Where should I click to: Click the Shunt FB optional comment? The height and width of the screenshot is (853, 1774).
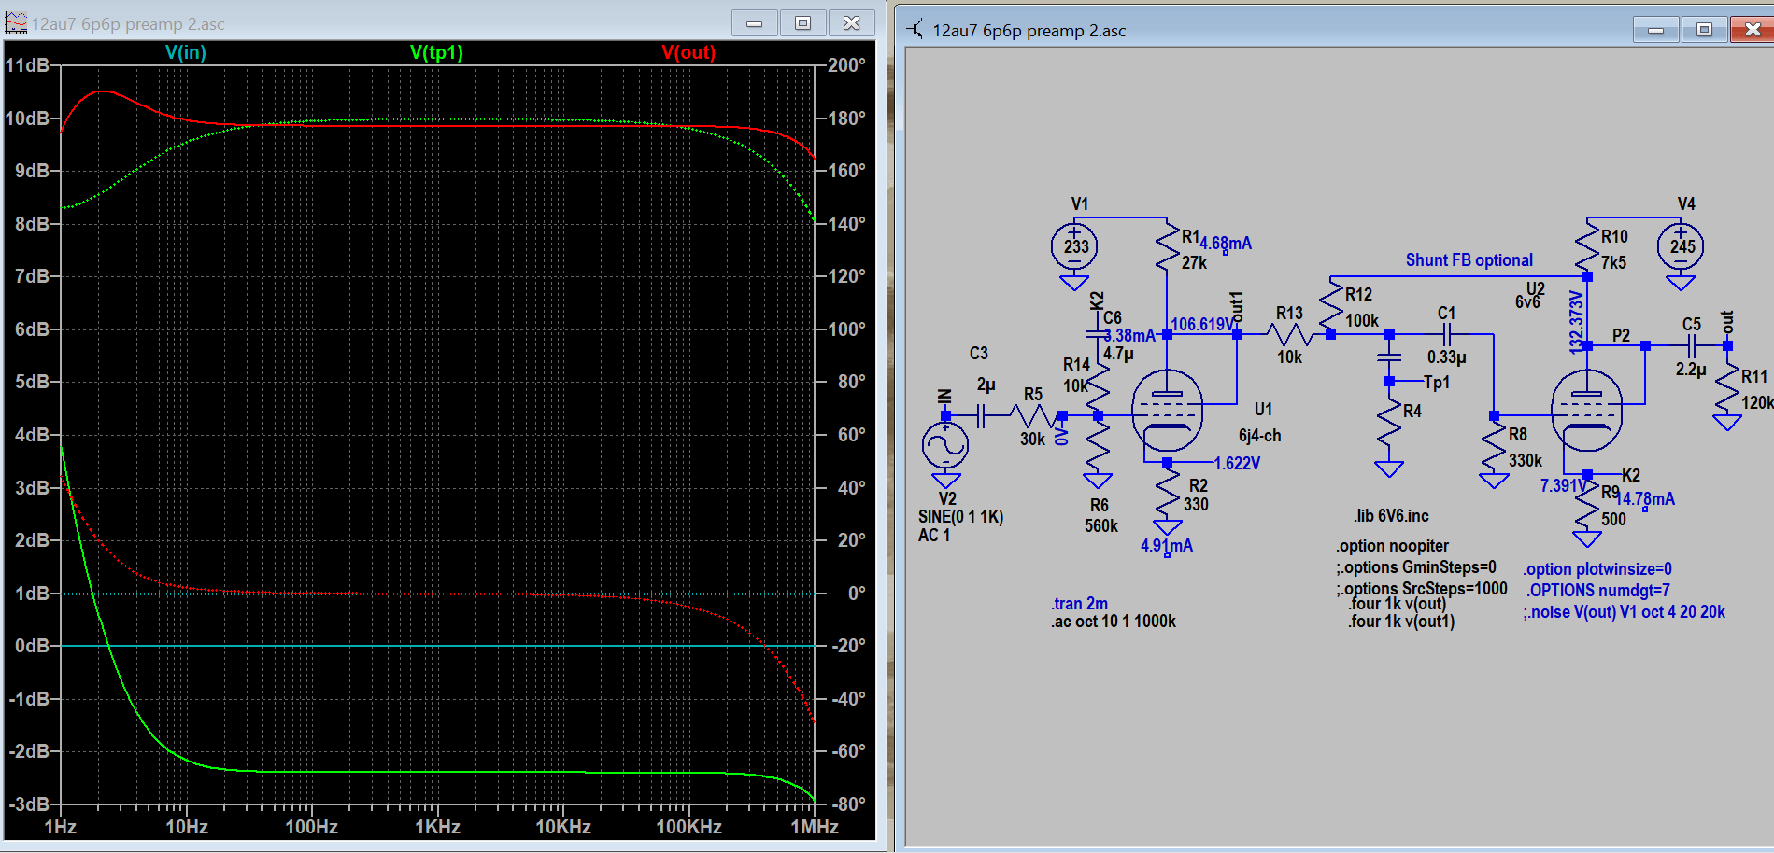[x=1469, y=260]
